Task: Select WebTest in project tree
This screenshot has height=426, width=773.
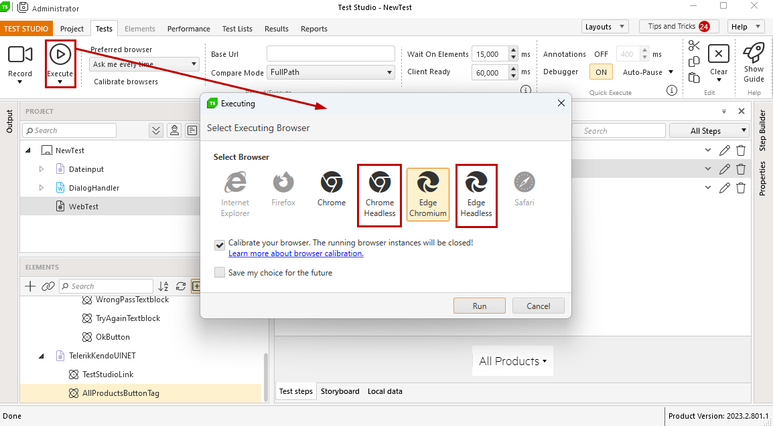Action: (x=83, y=207)
